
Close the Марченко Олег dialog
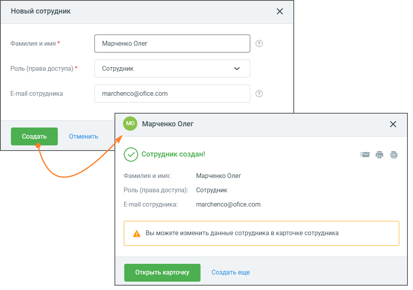pyautogui.click(x=393, y=124)
